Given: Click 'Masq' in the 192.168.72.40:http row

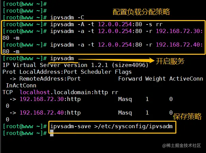Looking at the screenshot, I should tap(125, 113).
